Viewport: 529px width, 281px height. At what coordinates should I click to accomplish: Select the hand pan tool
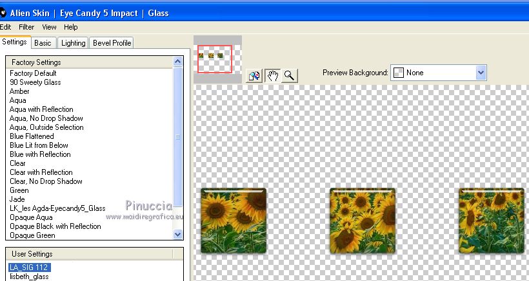coord(272,76)
